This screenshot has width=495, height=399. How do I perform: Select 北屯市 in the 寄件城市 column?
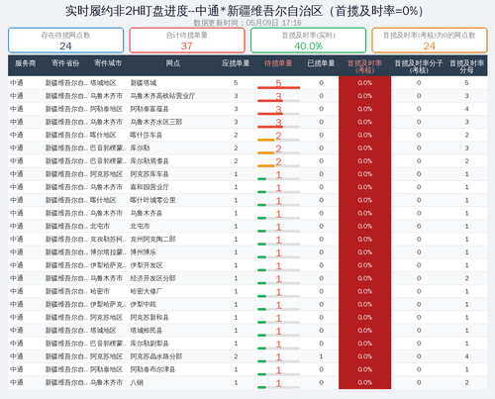[100, 227]
